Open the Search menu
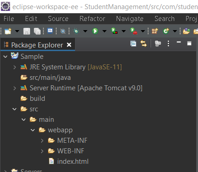Viewport: 198px width, 172px height. click(x=165, y=19)
